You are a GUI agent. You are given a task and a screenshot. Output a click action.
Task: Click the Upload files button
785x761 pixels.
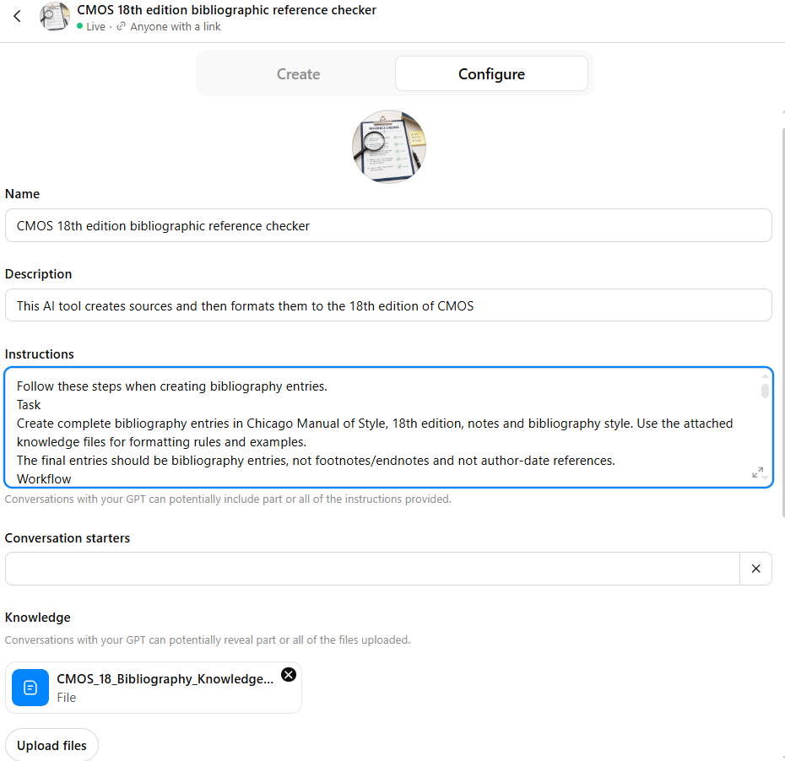[x=51, y=746]
